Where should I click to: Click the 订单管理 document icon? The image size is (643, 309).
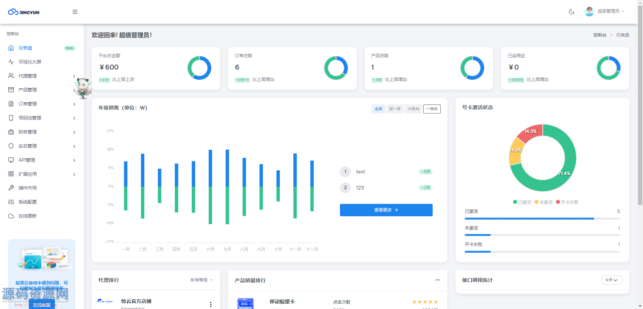11,104
